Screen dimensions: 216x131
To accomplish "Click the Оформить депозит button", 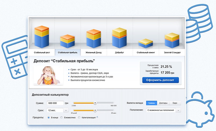I will click(160, 80).
